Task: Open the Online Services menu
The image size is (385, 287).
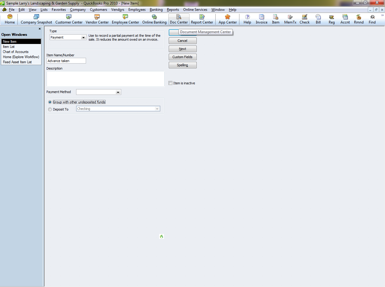Action: coord(195,10)
